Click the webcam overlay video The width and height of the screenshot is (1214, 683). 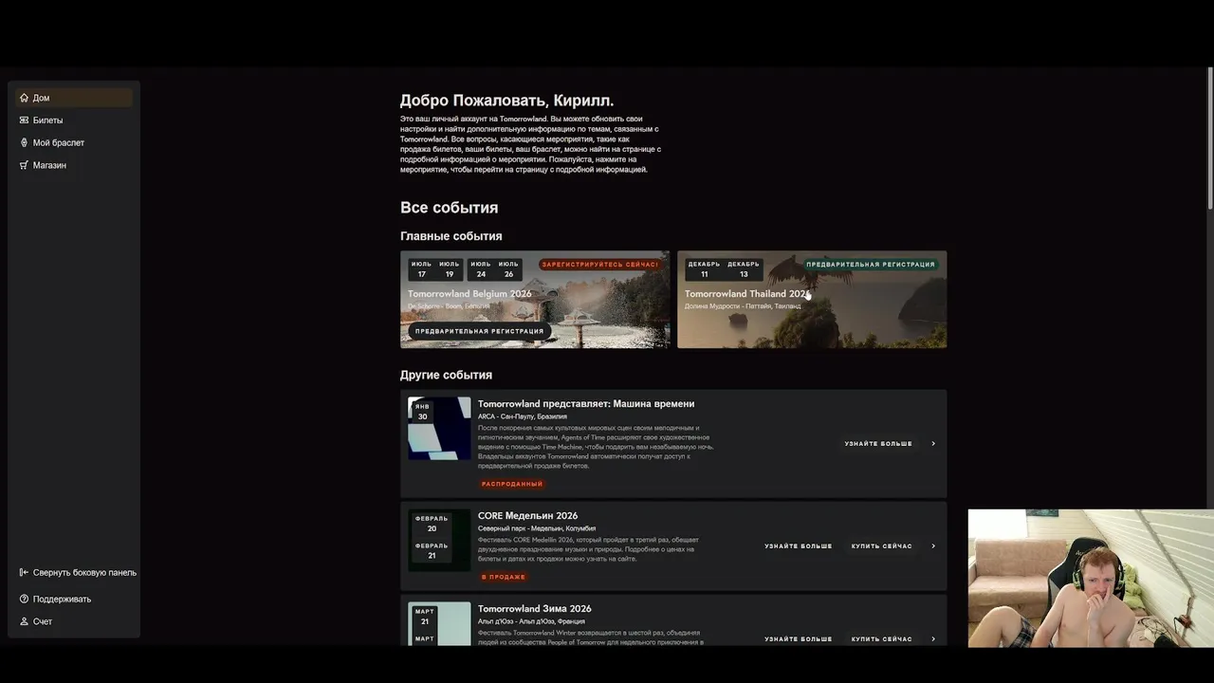(1091, 579)
